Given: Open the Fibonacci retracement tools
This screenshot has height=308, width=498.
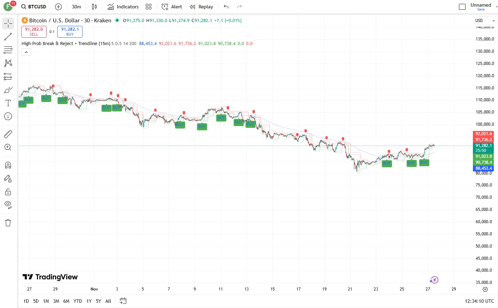Looking at the screenshot, I should [x=8, y=50].
